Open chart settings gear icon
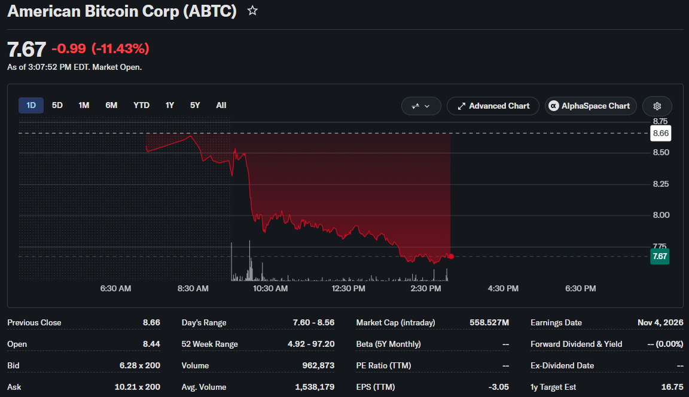689x397 pixels. (657, 106)
